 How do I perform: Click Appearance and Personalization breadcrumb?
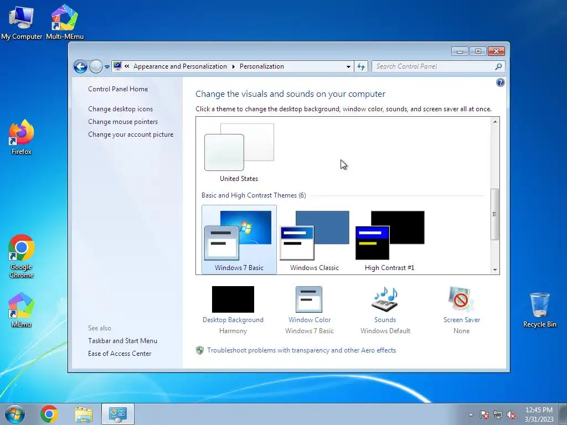click(180, 66)
